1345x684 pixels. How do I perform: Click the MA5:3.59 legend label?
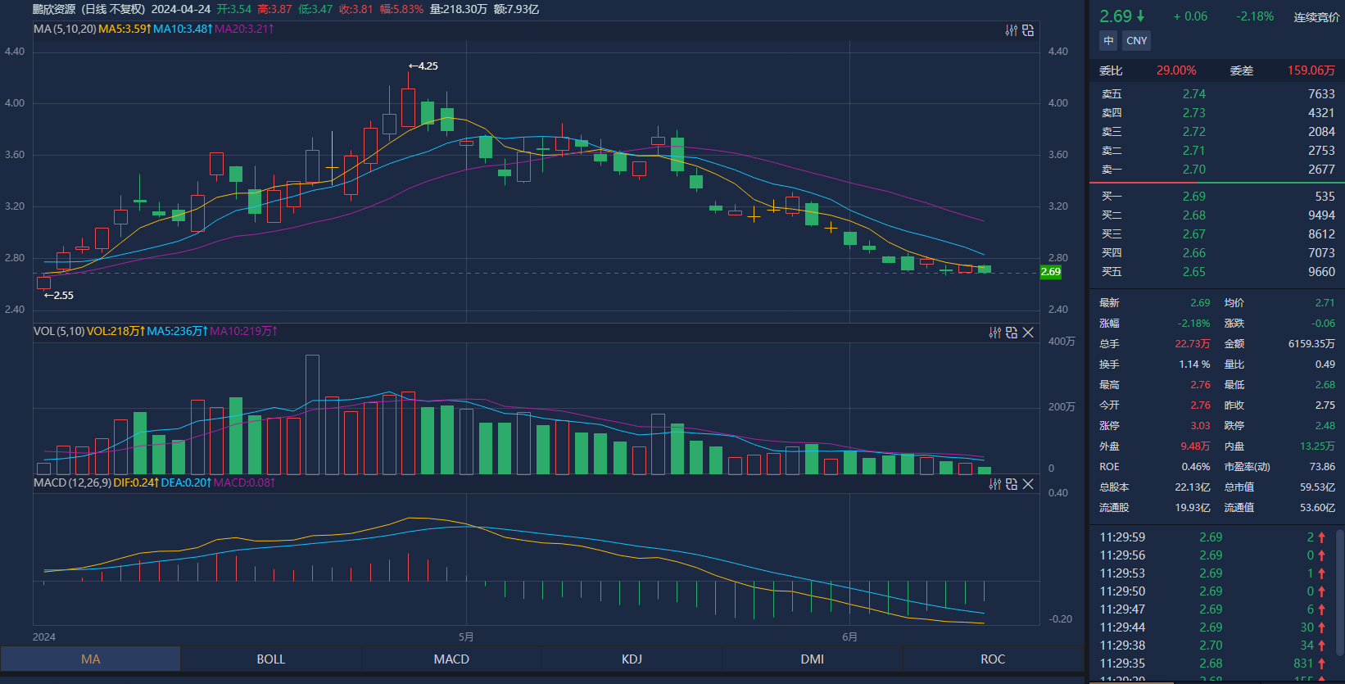click(x=125, y=29)
